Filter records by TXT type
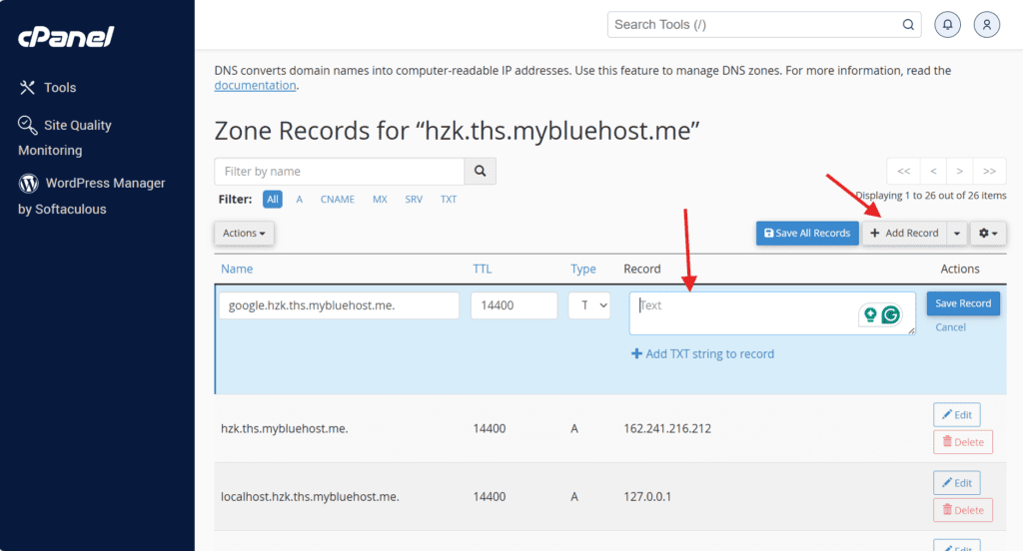Viewport: 1023px width, 551px height. pos(449,200)
